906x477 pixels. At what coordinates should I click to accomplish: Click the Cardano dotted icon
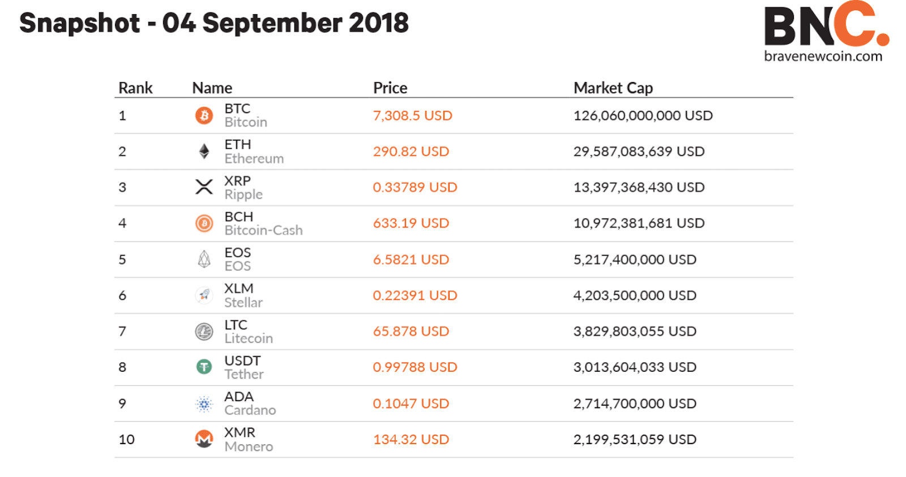[x=204, y=403]
